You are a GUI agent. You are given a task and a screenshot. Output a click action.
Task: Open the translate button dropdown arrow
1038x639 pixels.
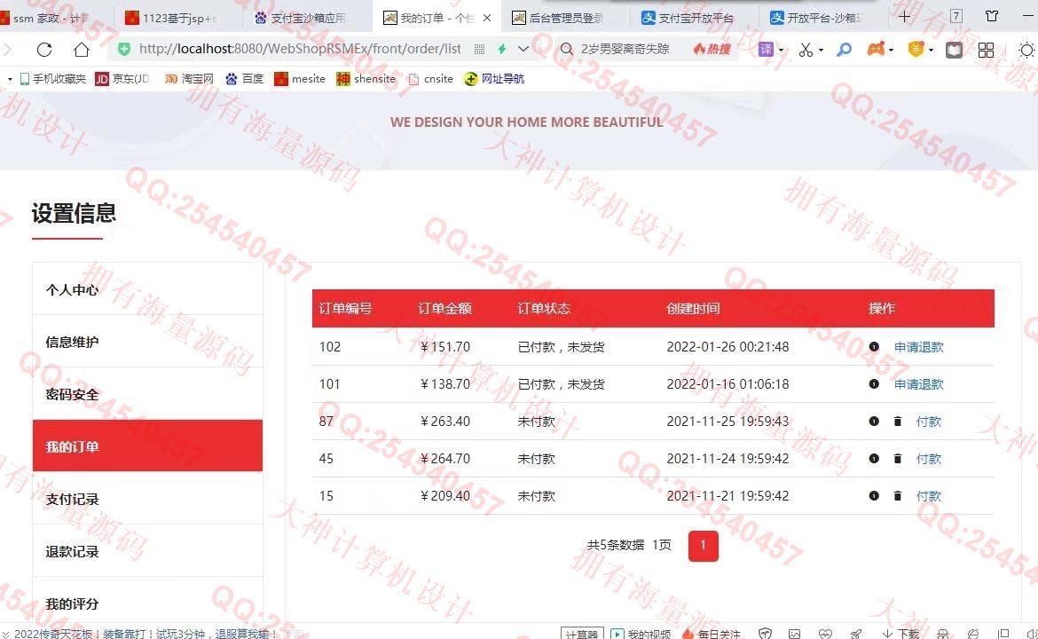pyautogui.click(x=781, y=51)
